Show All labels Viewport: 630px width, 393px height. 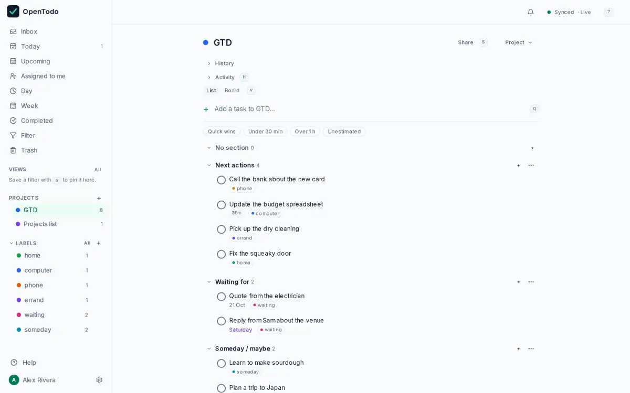coord(87,243)
